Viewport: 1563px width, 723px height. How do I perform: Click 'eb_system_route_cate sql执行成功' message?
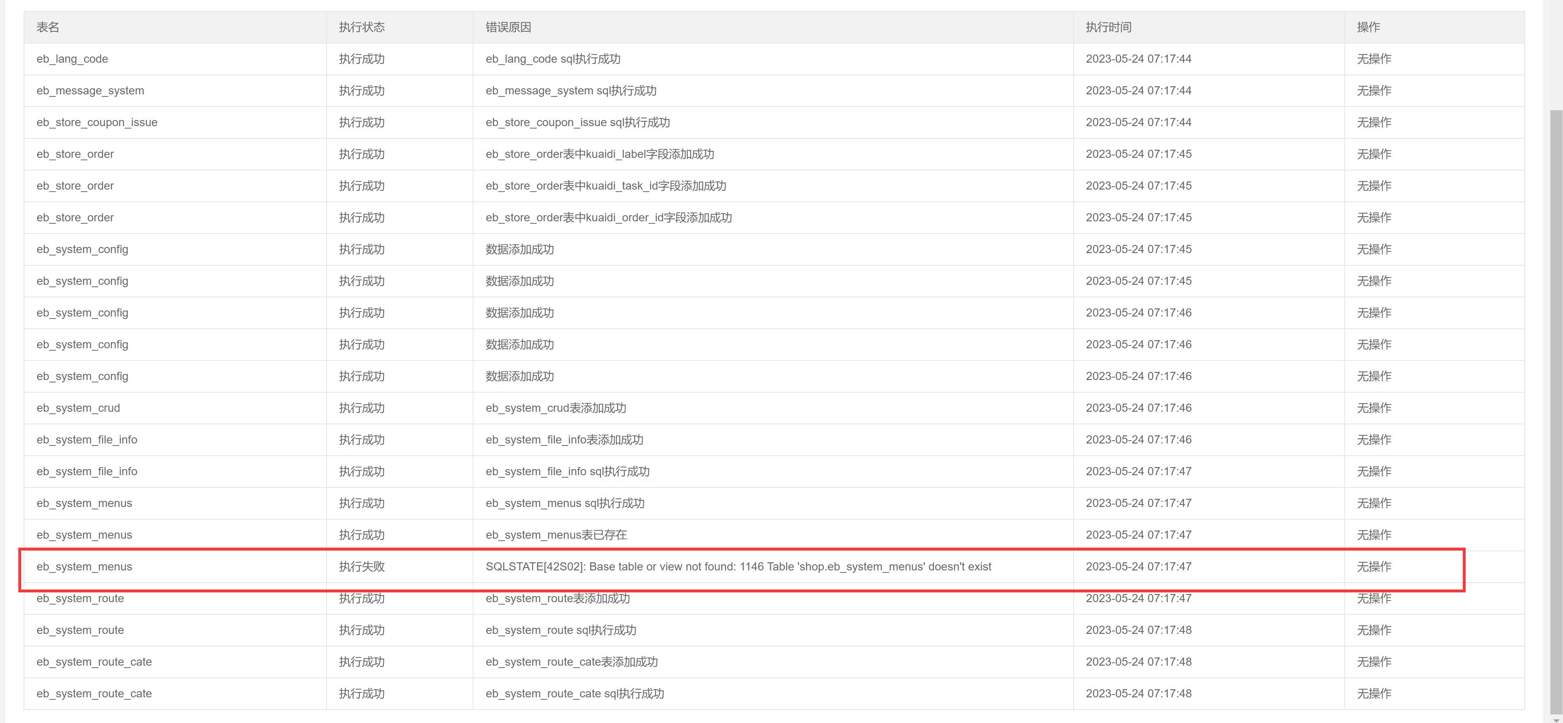coord(574,694)
